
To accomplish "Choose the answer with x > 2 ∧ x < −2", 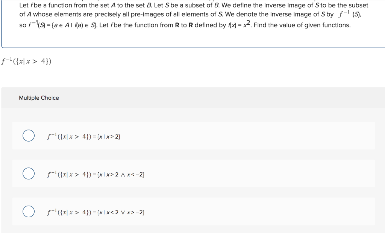I will click(x=96, y=174).
